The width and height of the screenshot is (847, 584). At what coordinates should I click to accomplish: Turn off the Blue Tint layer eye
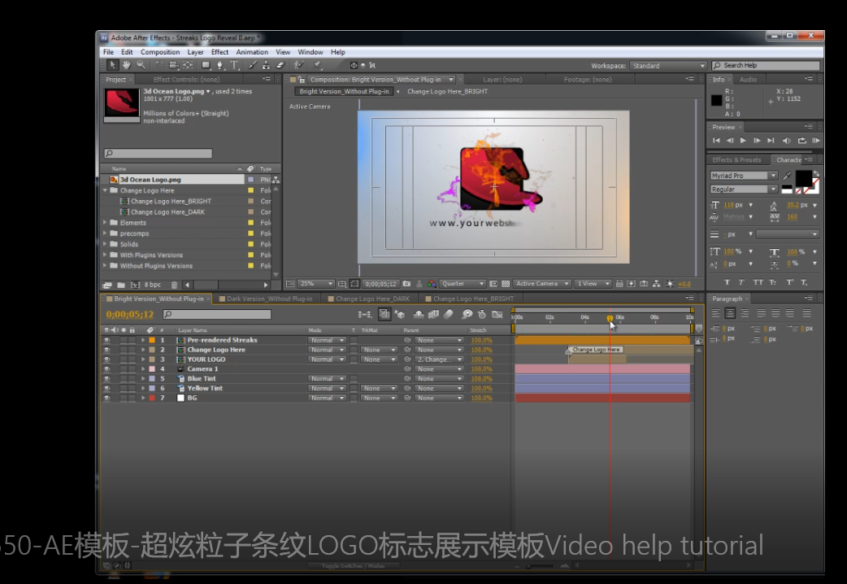point(106,379)
